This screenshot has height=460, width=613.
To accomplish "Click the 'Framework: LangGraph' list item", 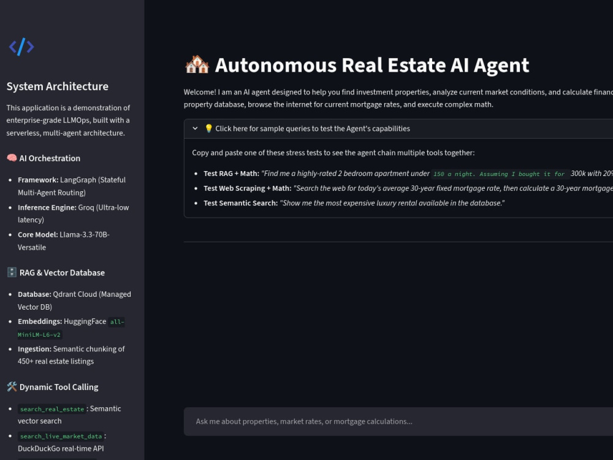I will (x=72, y=186).
